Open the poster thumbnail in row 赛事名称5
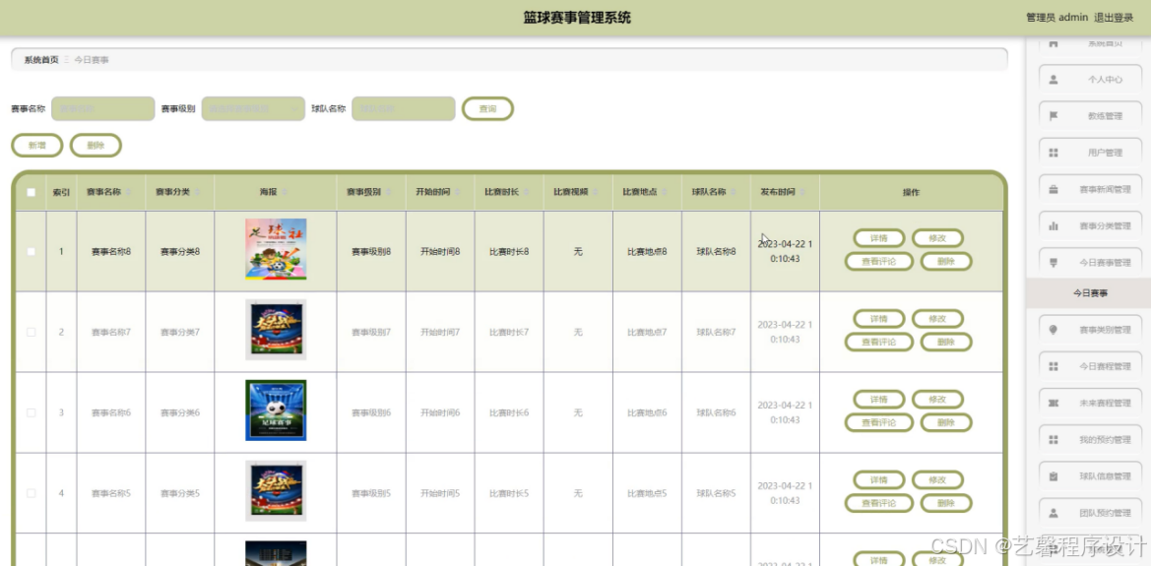 (x=276, y=491)
